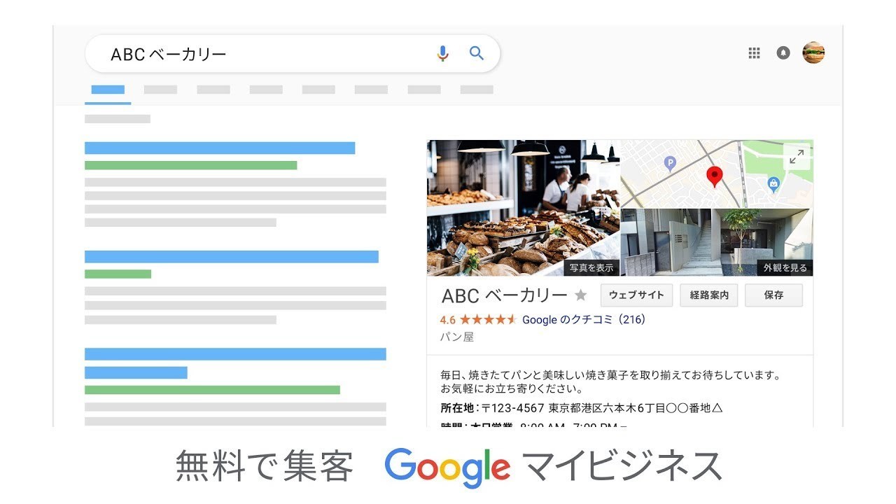
Task: Click the blue magnifier search icon
Action: tap(477, 53)
